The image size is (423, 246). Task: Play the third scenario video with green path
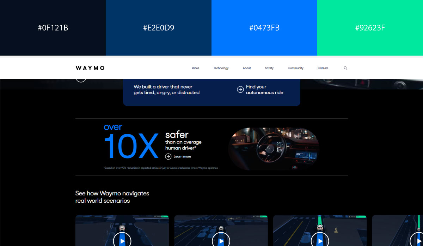[320, 241]
